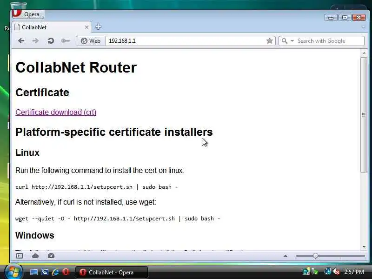Viewport: 372px width, 279px height.
Task: Toggle the panels button in status bar
Action: pyautogui.click(x=20, y=256)
